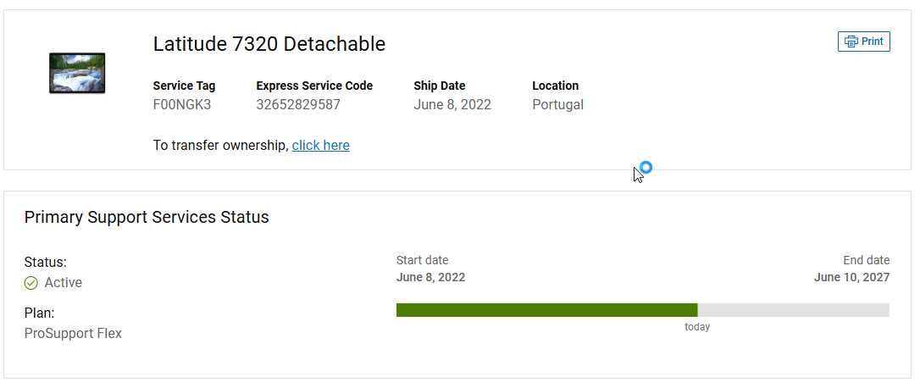920x388 pixels.
Task: Select the Express Service Code 32652829587
Action: [298, 105]
